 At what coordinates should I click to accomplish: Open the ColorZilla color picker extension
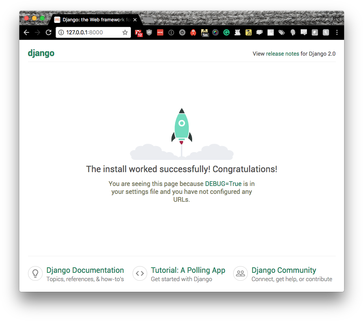tap(215, 32)
